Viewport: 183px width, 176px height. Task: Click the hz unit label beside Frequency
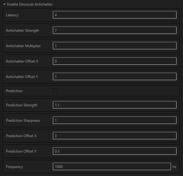tap(174, 167)
